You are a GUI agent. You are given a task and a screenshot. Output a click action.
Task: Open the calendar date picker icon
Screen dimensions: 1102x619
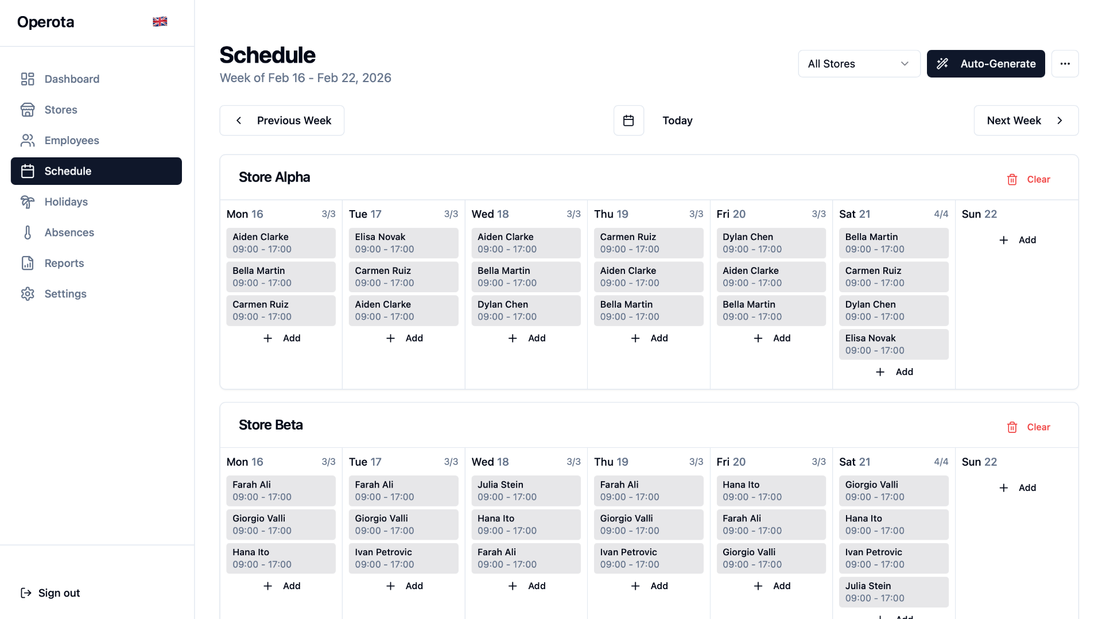(x=628, y=121)
